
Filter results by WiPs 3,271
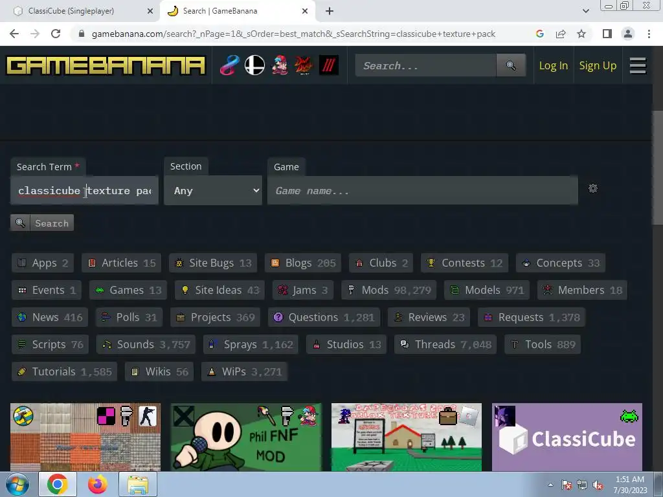coord(244,371)
